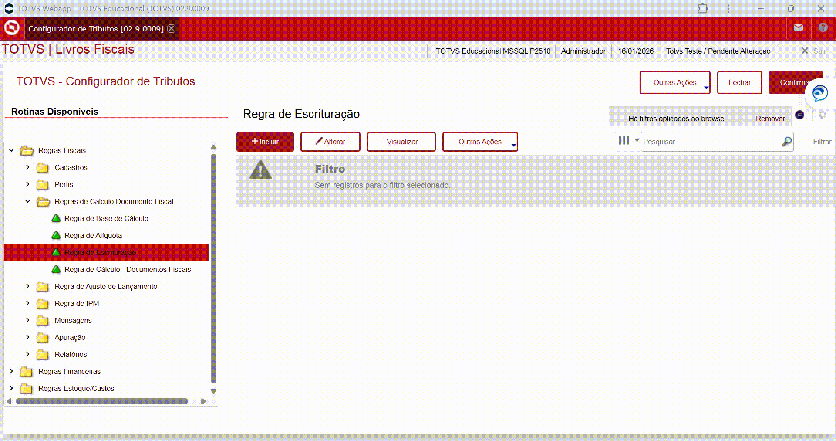Click the Cadastros folder icon
836x441 pixels.
(42, 168)
